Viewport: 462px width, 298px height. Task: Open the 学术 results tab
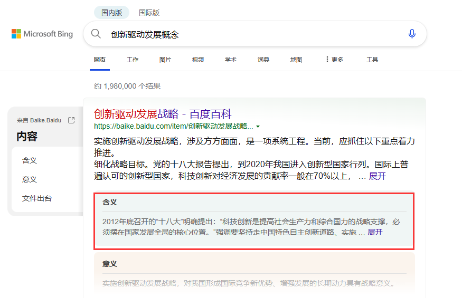(x=230, y=60)
